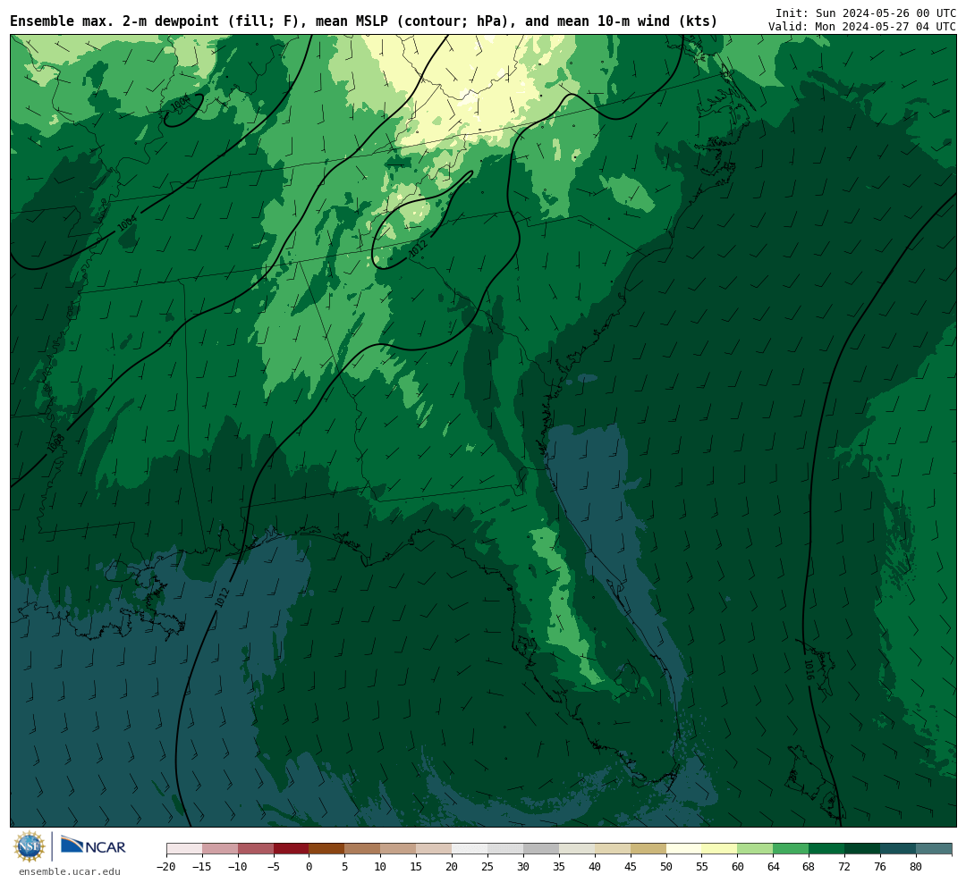Pick the 64 to 68 medium green swatch
The width and height of the screenshot is (966, 883).
791,849
